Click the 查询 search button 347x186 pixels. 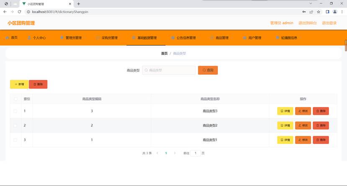tap(208, 70)
